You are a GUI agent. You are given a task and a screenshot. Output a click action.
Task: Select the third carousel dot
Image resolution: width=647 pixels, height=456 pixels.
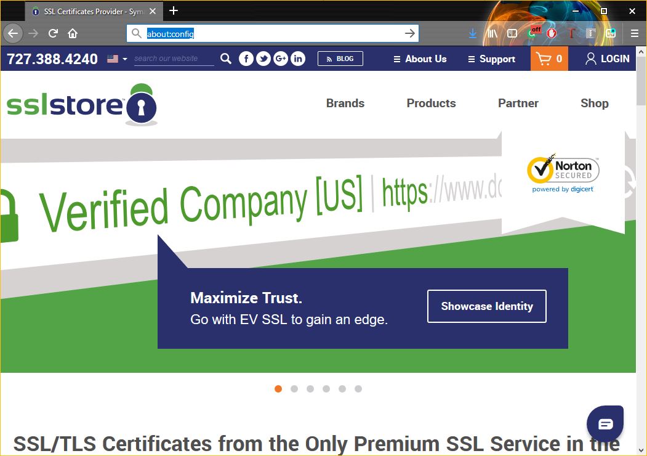(310, 389)
